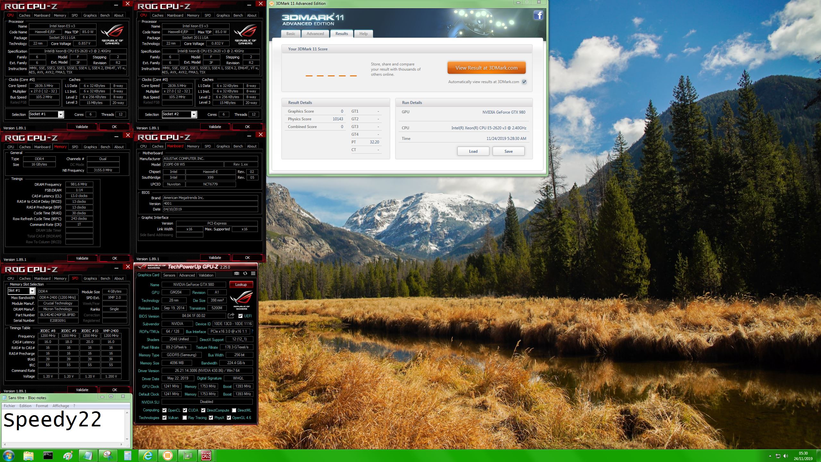Open the Basic tab in 3DMark 11
Viewport: 821px width, 462px height.
[291, 34]
